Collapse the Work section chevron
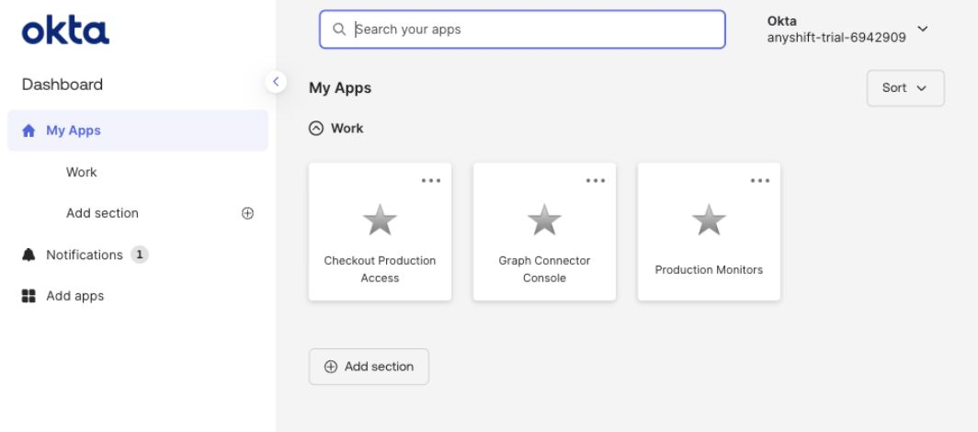 pos(316,129)
